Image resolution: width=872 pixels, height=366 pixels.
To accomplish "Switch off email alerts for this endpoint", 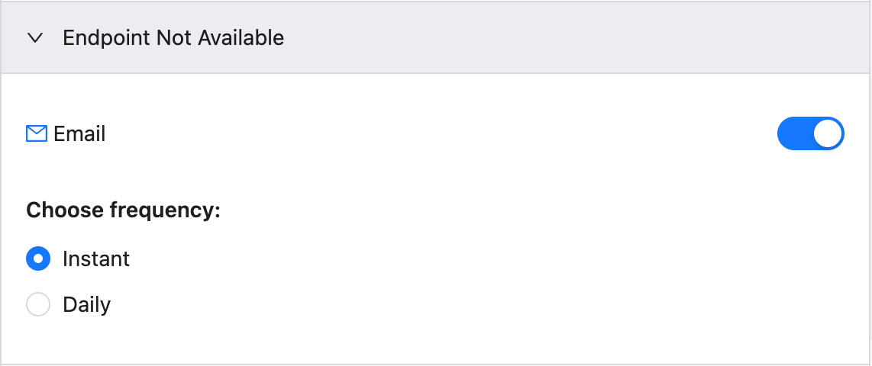I will [x=810, y=133].
